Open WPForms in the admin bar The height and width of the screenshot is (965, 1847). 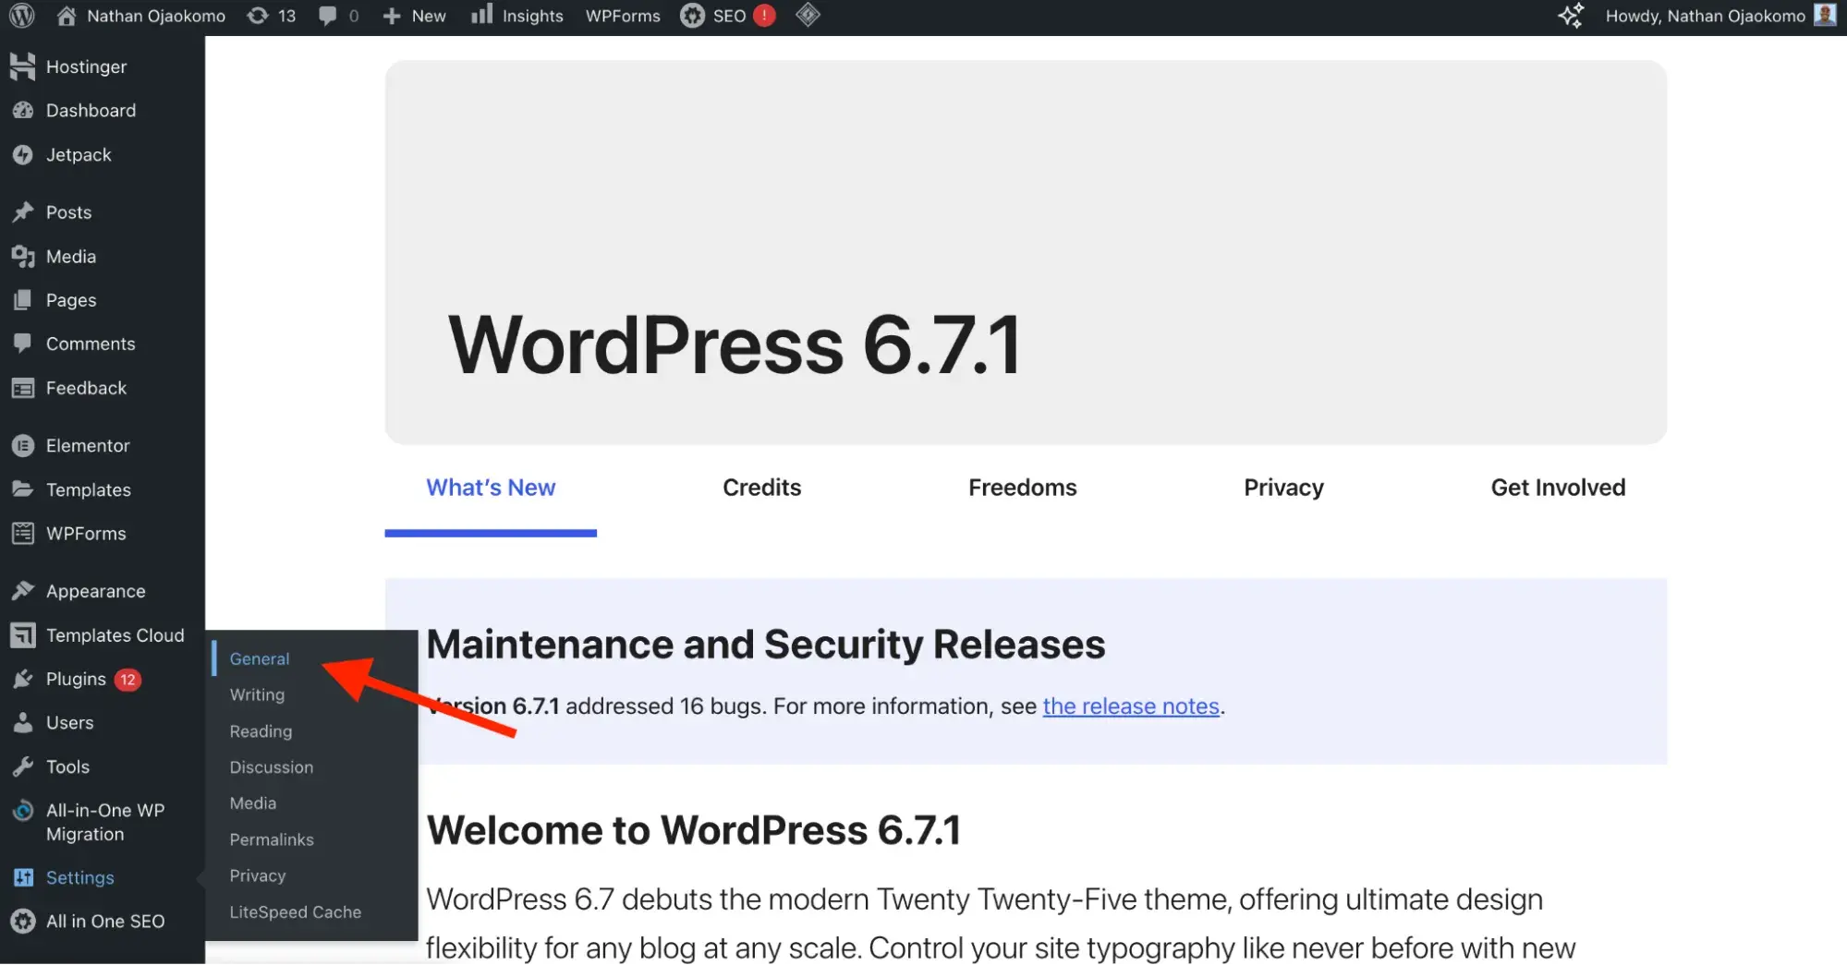pos(623,16)
